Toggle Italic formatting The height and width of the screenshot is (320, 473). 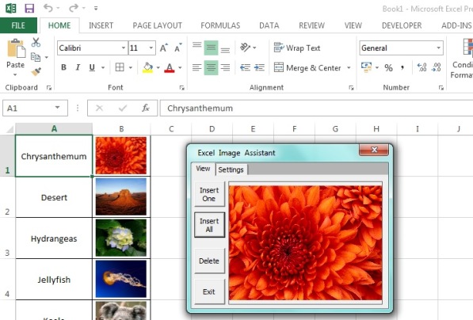click(78, 67)
